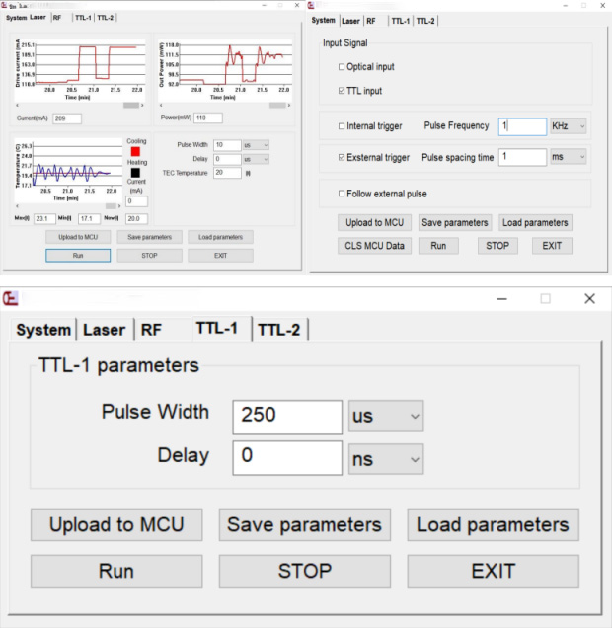Viewport: 612px width, 628px height.
Task: Click the black Heating indicator square
Action: click(x=135, y=173)
